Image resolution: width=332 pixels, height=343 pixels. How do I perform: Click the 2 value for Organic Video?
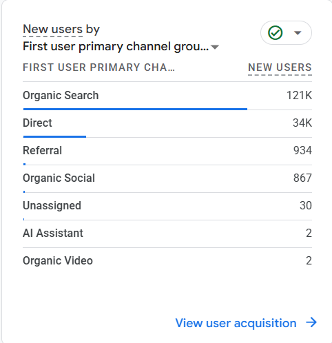309,260
